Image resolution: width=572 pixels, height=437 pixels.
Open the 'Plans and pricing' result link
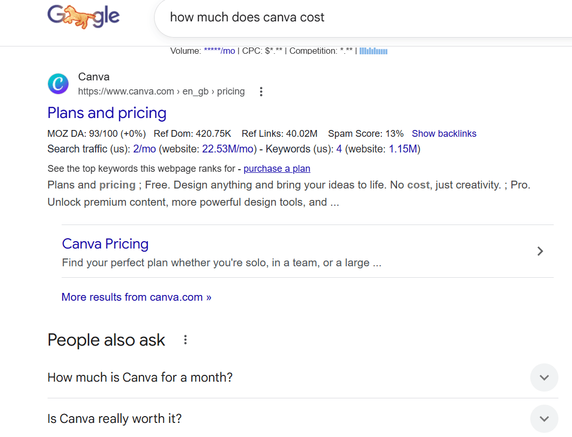pos(107,113)
